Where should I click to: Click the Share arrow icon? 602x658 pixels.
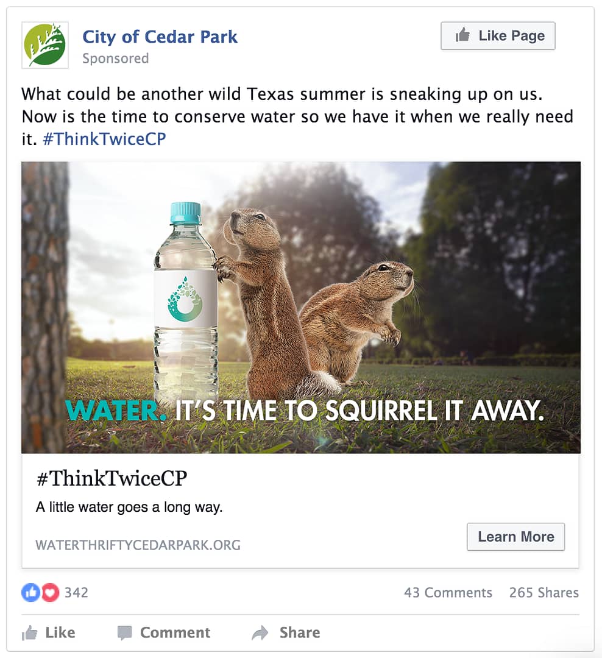tap(260, 632)
